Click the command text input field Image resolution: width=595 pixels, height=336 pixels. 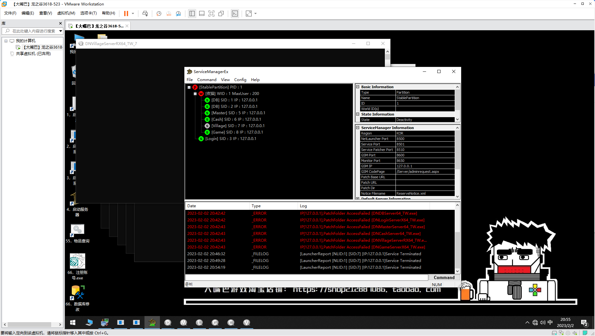click(x=307, y=277)
